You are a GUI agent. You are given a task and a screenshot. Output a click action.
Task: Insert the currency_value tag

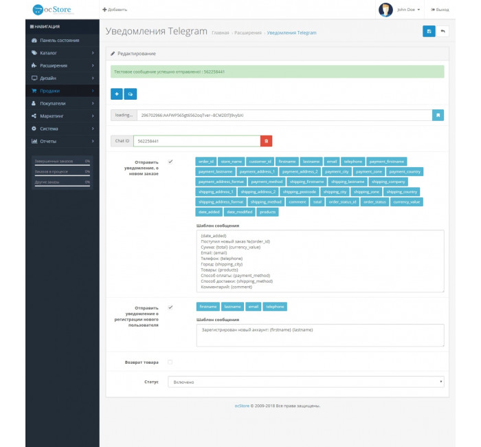point(407,202)
